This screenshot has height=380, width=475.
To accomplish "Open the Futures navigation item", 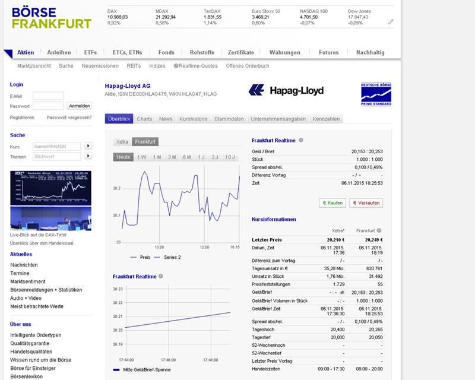I will [x=329, y=52].
